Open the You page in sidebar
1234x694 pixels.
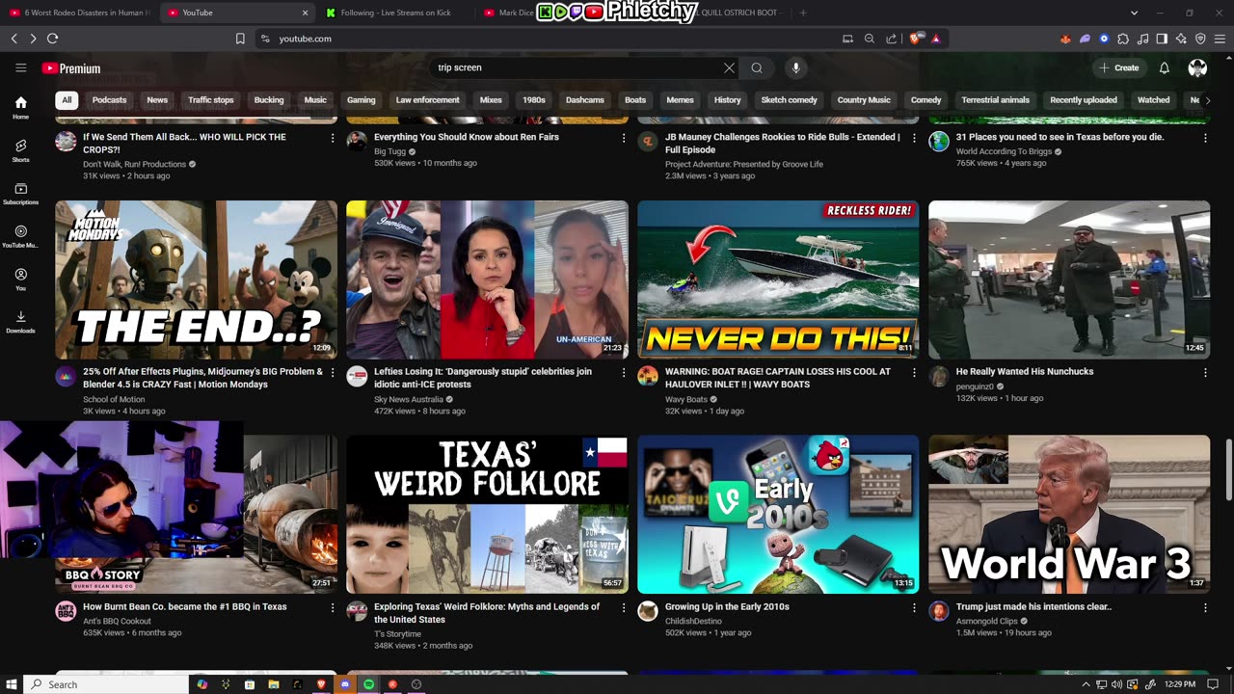(20, 279)
